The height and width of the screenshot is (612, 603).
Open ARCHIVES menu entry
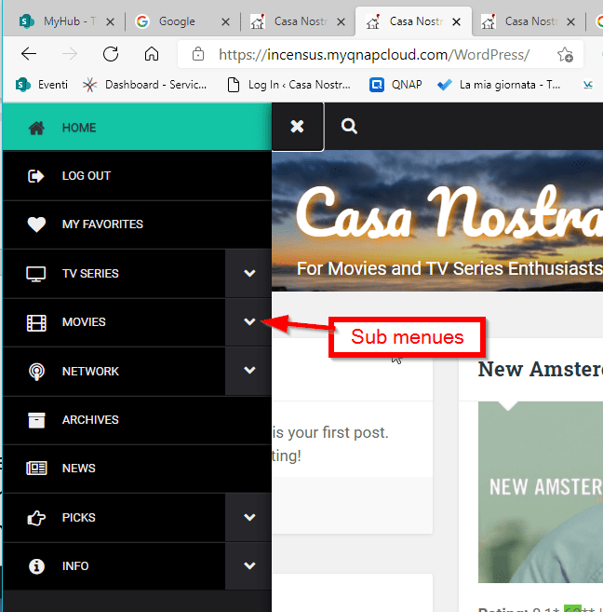point(137,420)
